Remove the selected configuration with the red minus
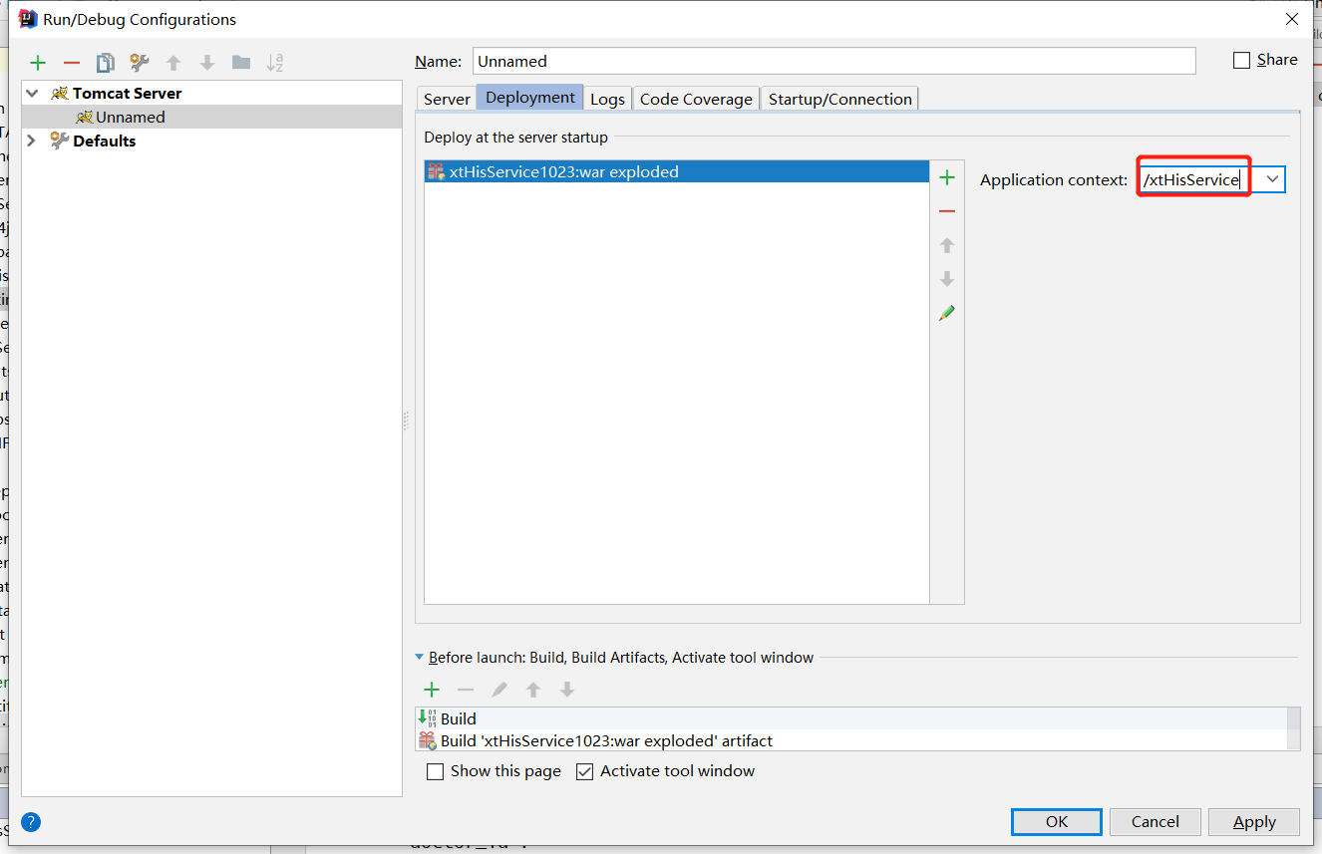Image resolution: width=1322 pixels, height=854 pixels. [x=72, y=63]
